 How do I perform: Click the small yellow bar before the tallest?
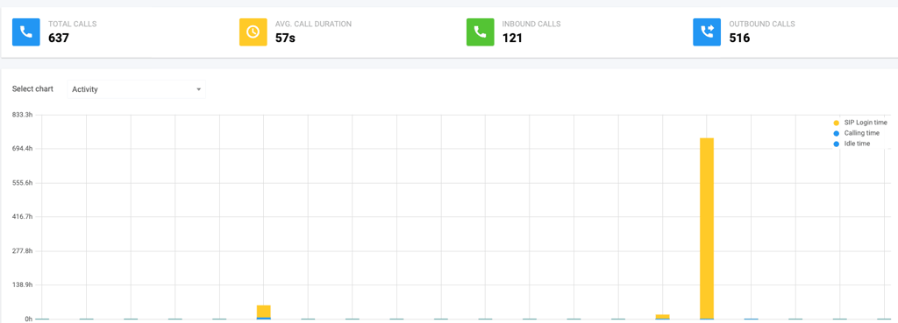click(663, 317)
